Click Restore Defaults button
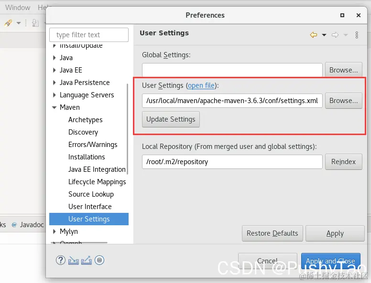Screen dimensions: 371x283 pos(273,233)
